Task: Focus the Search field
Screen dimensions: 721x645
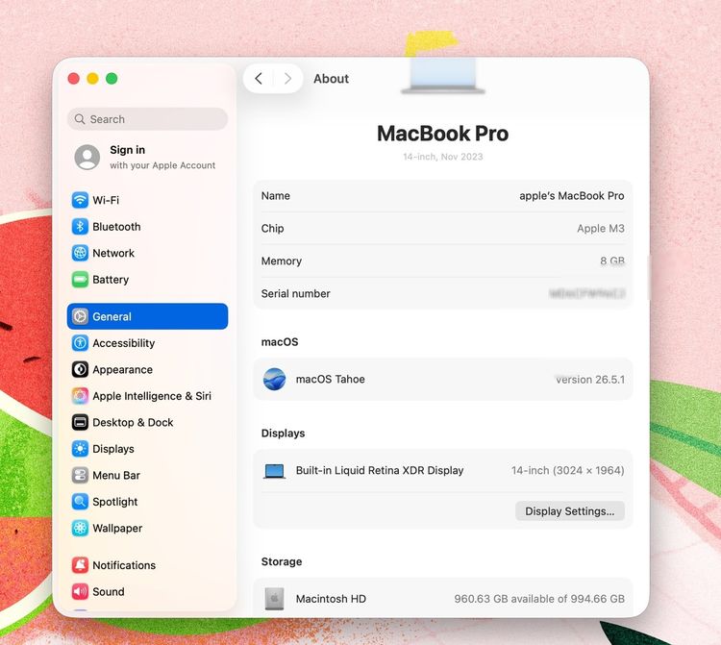Action: point(147,119)
